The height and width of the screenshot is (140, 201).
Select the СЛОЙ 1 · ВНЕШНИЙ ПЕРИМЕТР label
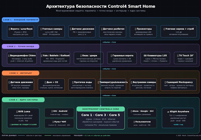pyautogui.click(x=21, y=20)
